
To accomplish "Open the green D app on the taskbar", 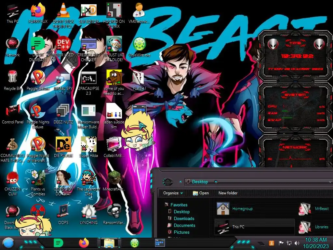I will coord(59,243).
